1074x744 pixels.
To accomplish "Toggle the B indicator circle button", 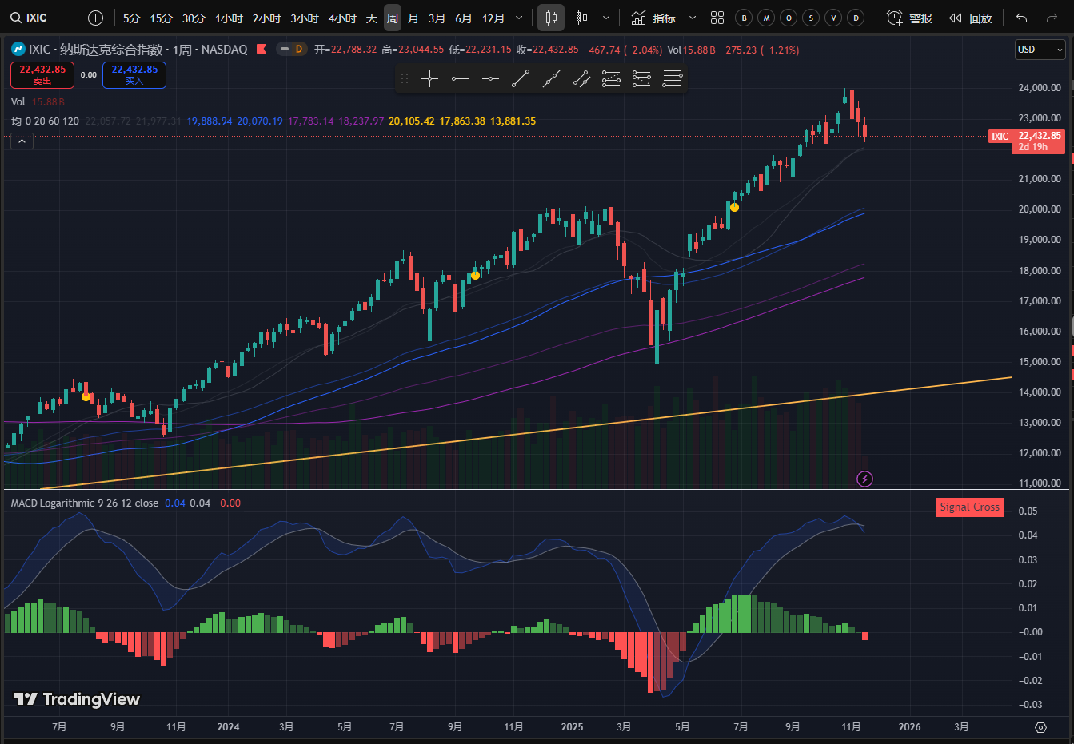I will (x=744, y=18).
